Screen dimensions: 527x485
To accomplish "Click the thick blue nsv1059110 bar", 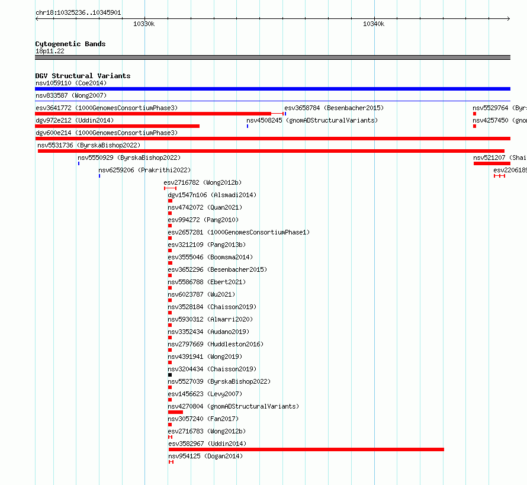I will tap(272, 89).
